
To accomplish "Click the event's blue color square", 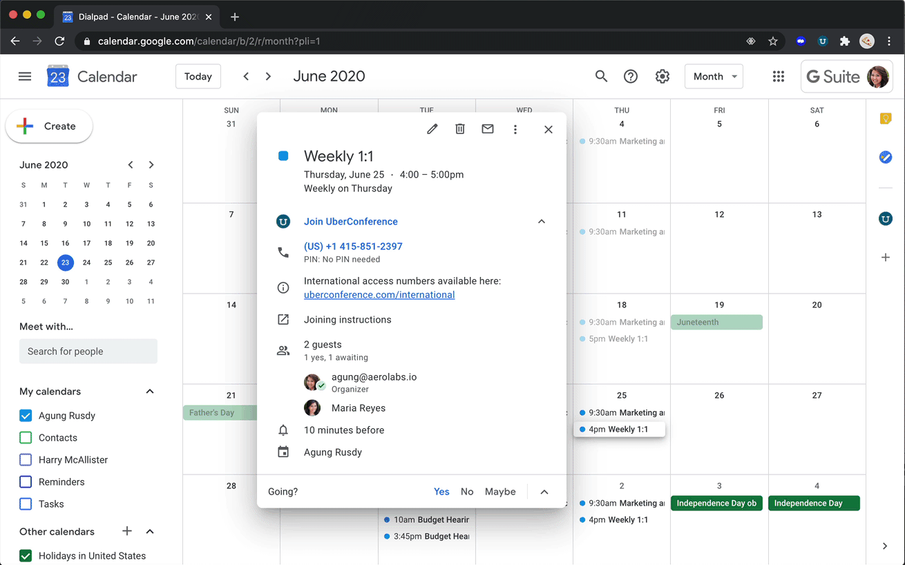I will click(x=283, y=156).
